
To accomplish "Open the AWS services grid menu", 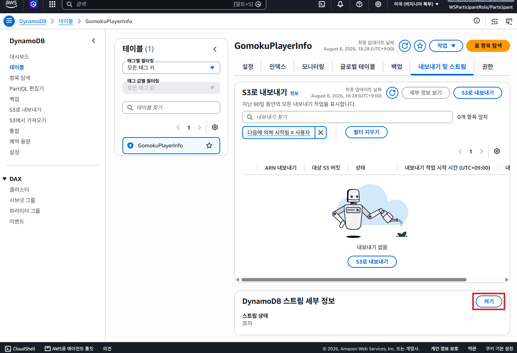I will point(52,4).
